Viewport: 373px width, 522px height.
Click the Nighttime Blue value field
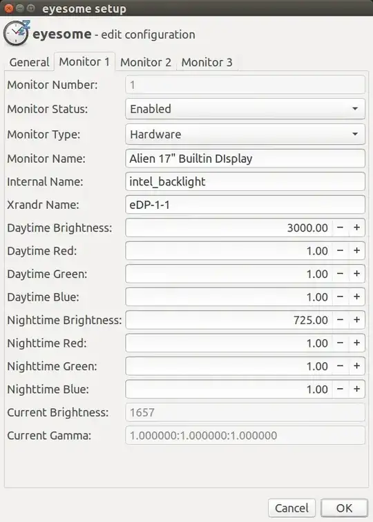click(229, 389)
